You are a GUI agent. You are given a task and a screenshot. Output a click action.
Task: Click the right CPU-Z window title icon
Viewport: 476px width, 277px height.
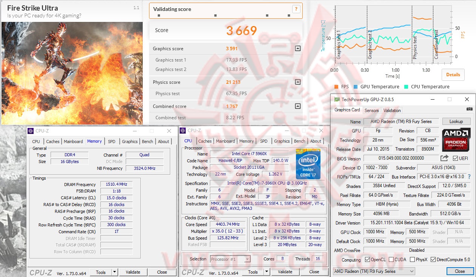click(183, 131)
